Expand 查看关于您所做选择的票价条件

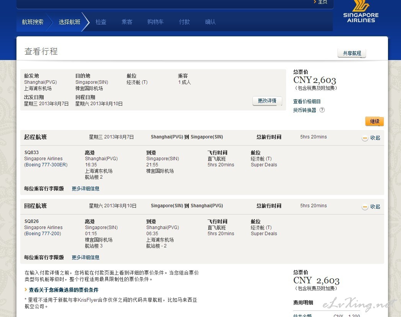tap(64, 290)
